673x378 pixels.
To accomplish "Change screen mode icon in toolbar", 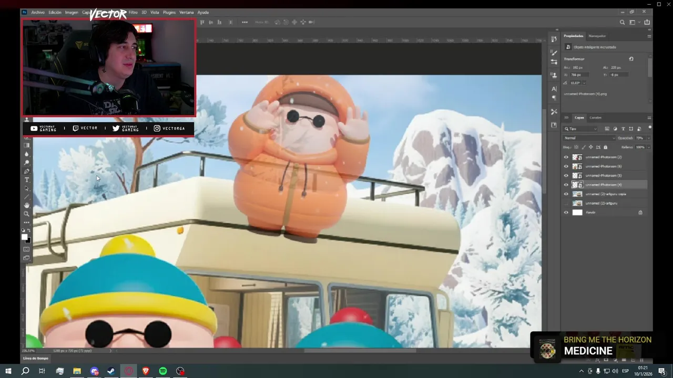I will point(27,258).
